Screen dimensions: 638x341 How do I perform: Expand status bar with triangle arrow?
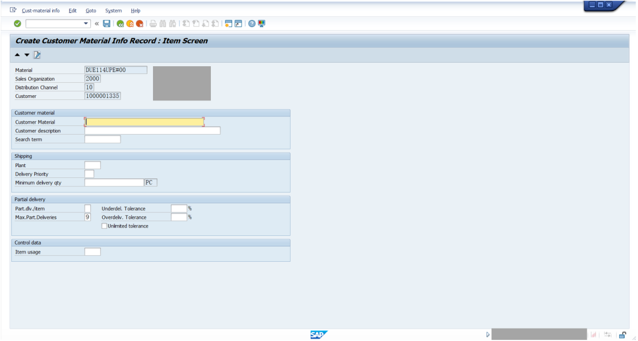[487, 334]
